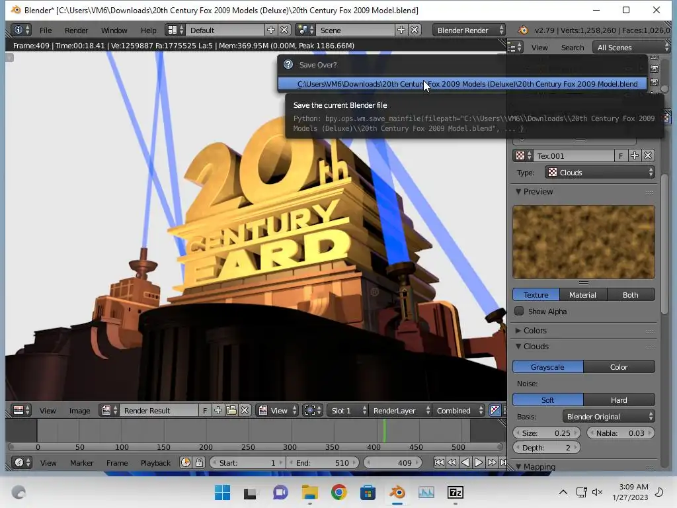Open the Help menu

(149, 30)
